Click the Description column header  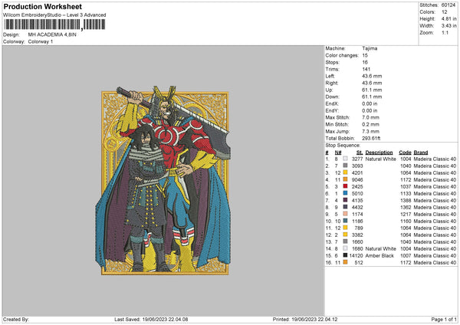379,152
